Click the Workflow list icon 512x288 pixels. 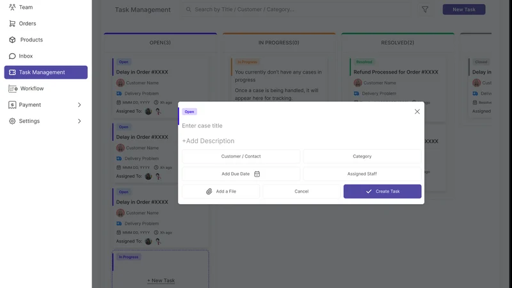click(13, 88)
